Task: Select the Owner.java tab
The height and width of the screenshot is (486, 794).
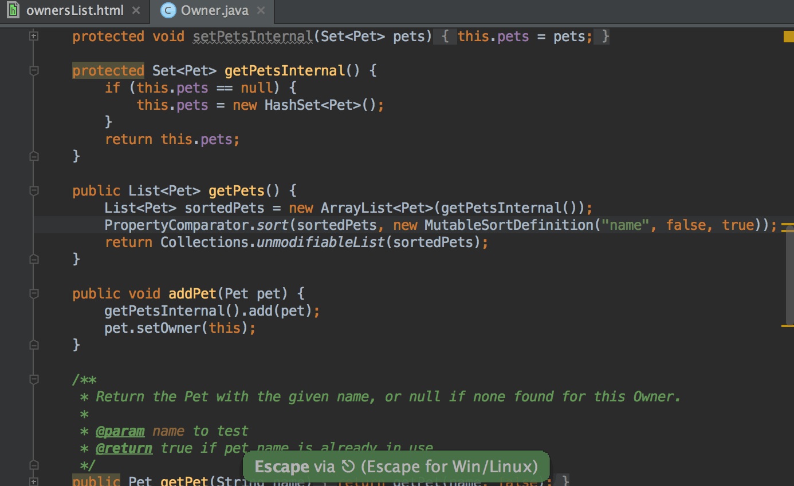Action: tap(214, 10)
